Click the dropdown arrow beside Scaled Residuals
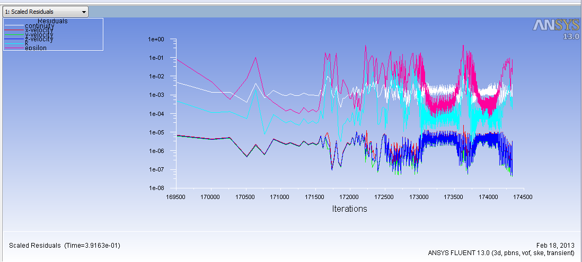Screen dimensions: 582x262 84,12
